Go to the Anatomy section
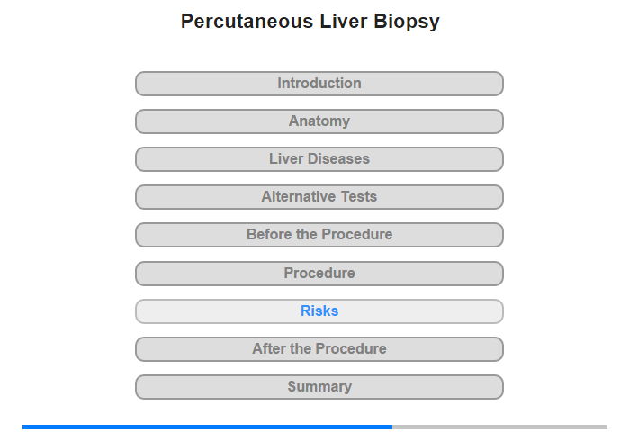This screenshot has width=630, height=432. (319, 121)
